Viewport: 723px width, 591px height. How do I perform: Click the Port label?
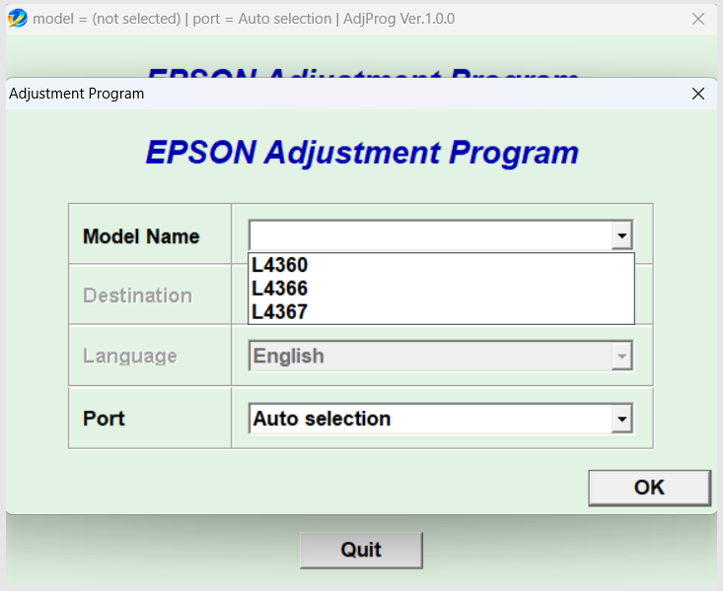104,419
